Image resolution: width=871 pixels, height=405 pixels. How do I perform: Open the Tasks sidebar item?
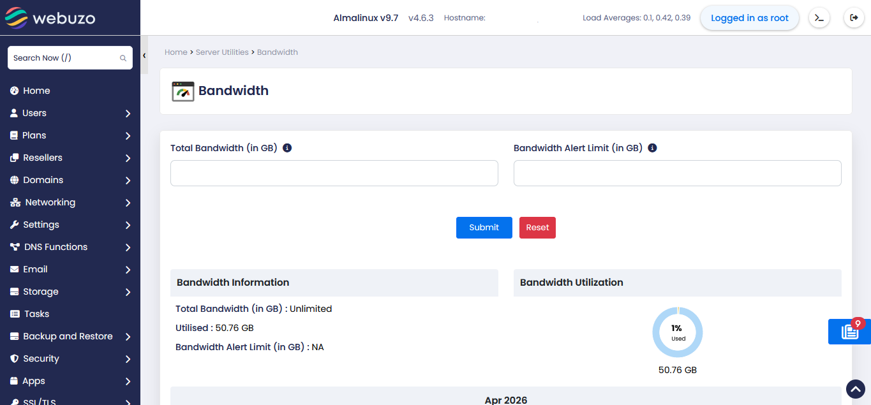pyautogui.click(x=36, y=314)
